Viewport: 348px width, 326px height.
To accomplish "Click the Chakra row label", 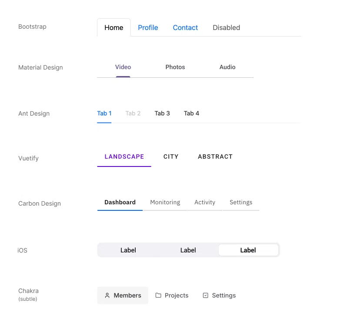I will [x=28, y=291].
